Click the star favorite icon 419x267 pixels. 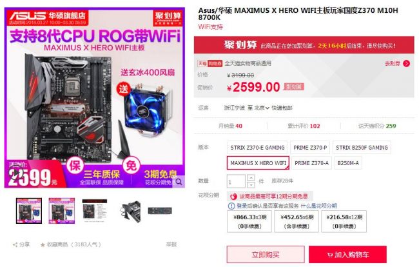pyautogui.click(x=43, y=244)
